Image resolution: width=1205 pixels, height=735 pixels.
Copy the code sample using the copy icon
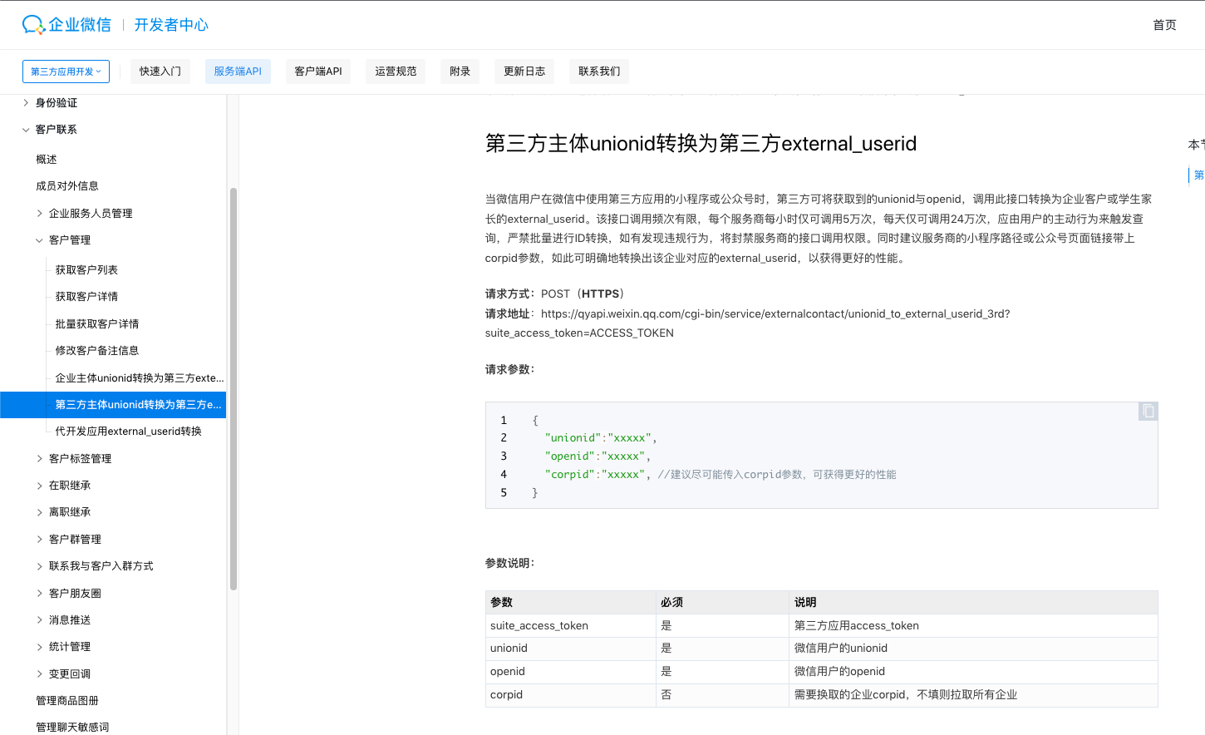1148,412
